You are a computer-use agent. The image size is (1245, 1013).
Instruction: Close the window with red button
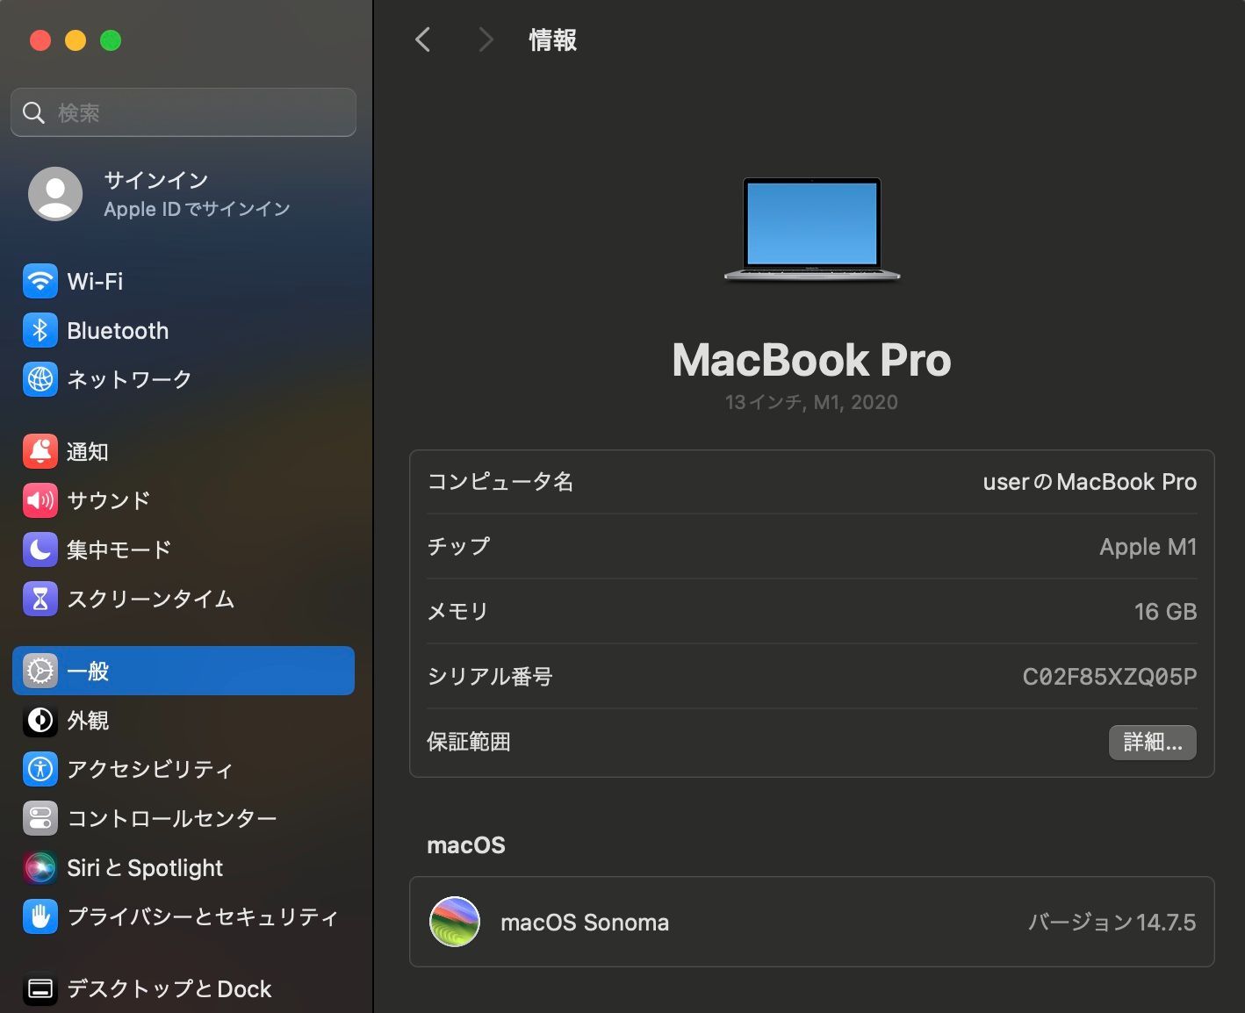(40, 40)
